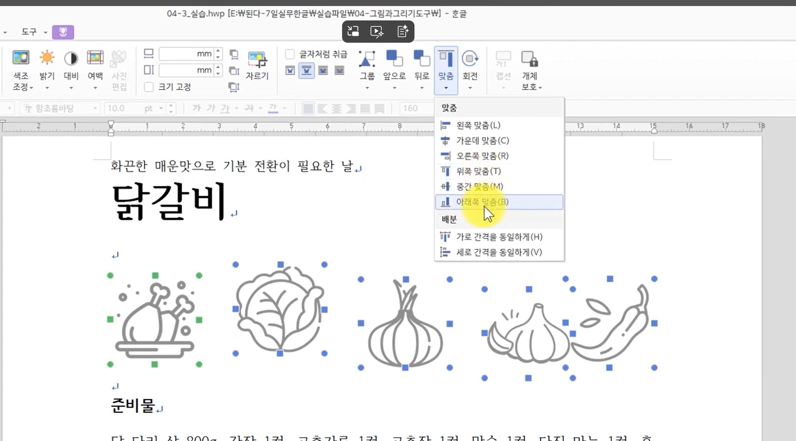796x441 pixels.
Task: Expand the 회전 dropdown arrow
Action: (x=470, y=88)
